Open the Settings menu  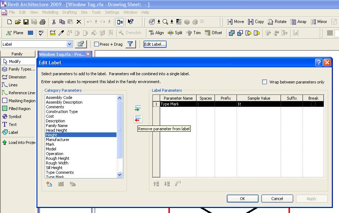(x=112, y=12)
